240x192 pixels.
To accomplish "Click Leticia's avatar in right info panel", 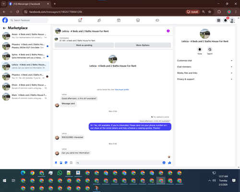I will click(205, 34).
